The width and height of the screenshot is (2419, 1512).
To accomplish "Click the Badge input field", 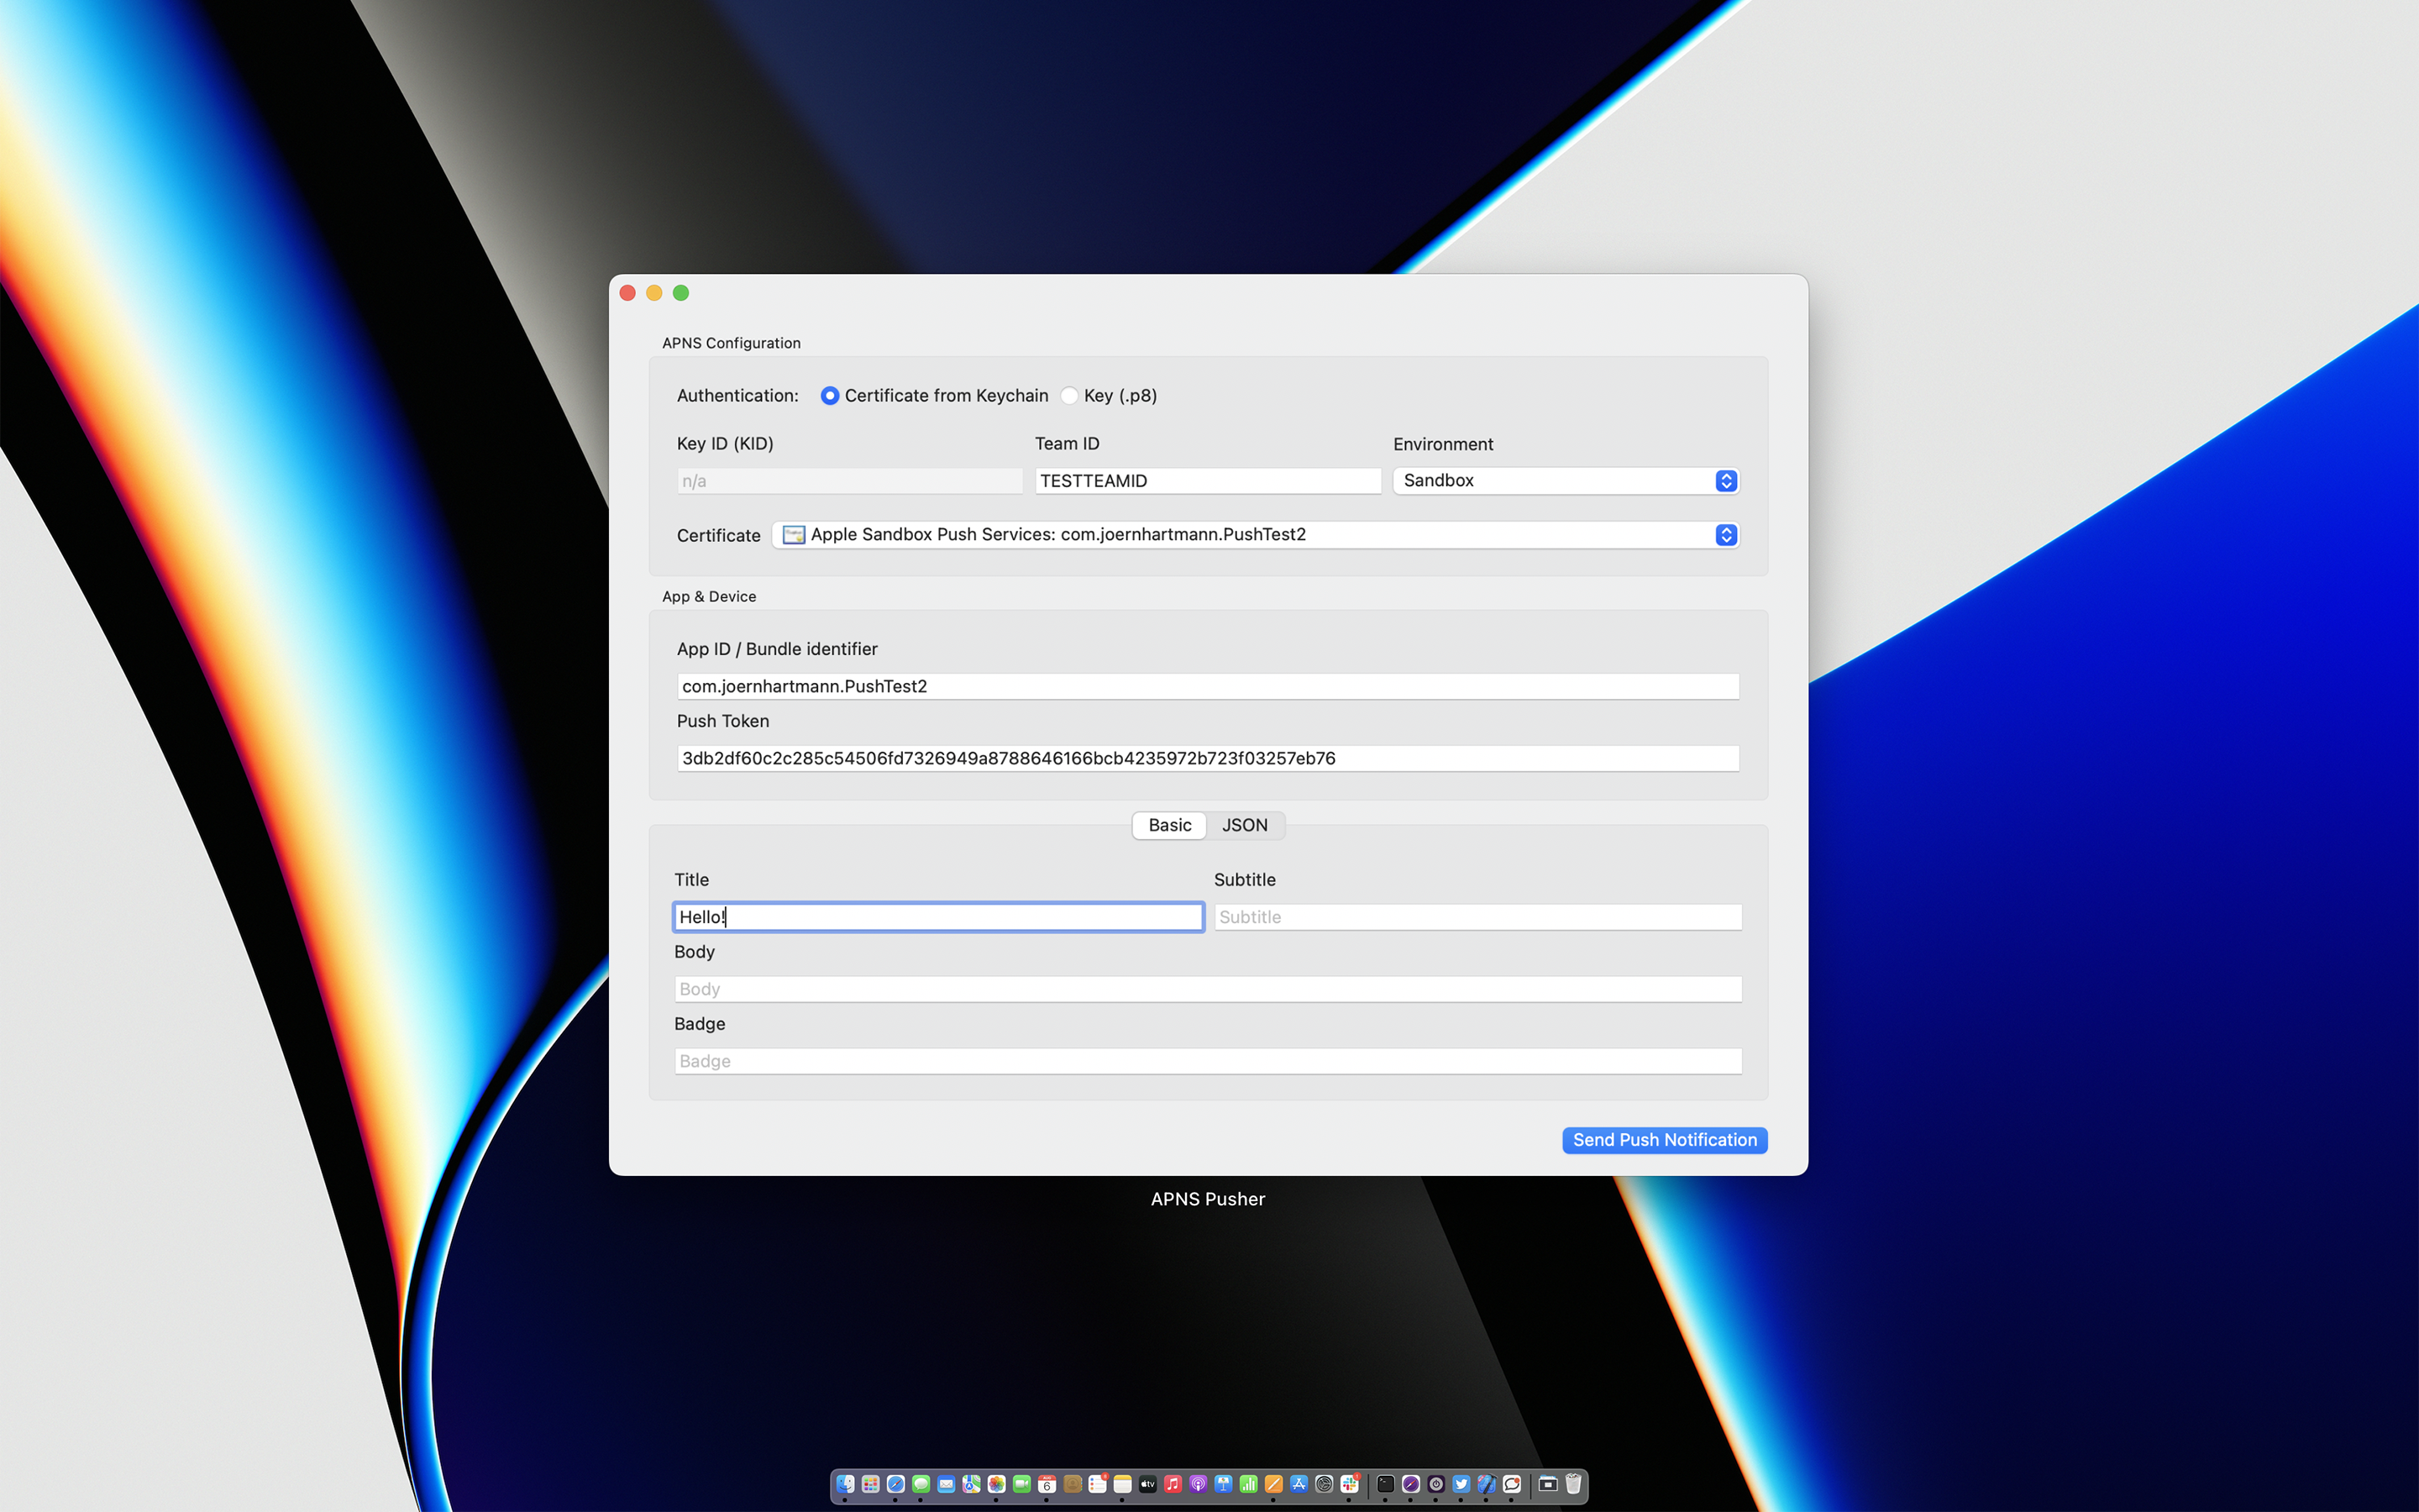I will coord(1208,1061).
